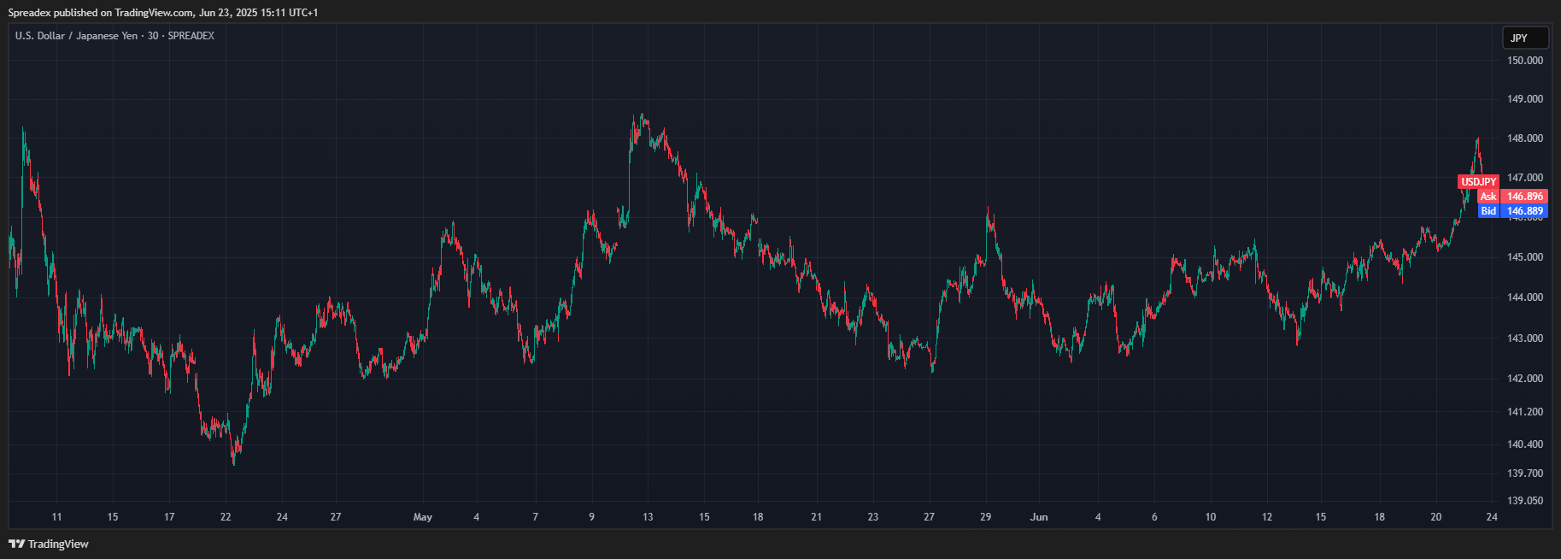The image size is (1561, 559).
Task: Click the '22' date label on time axis
Action: click(226, 517)
